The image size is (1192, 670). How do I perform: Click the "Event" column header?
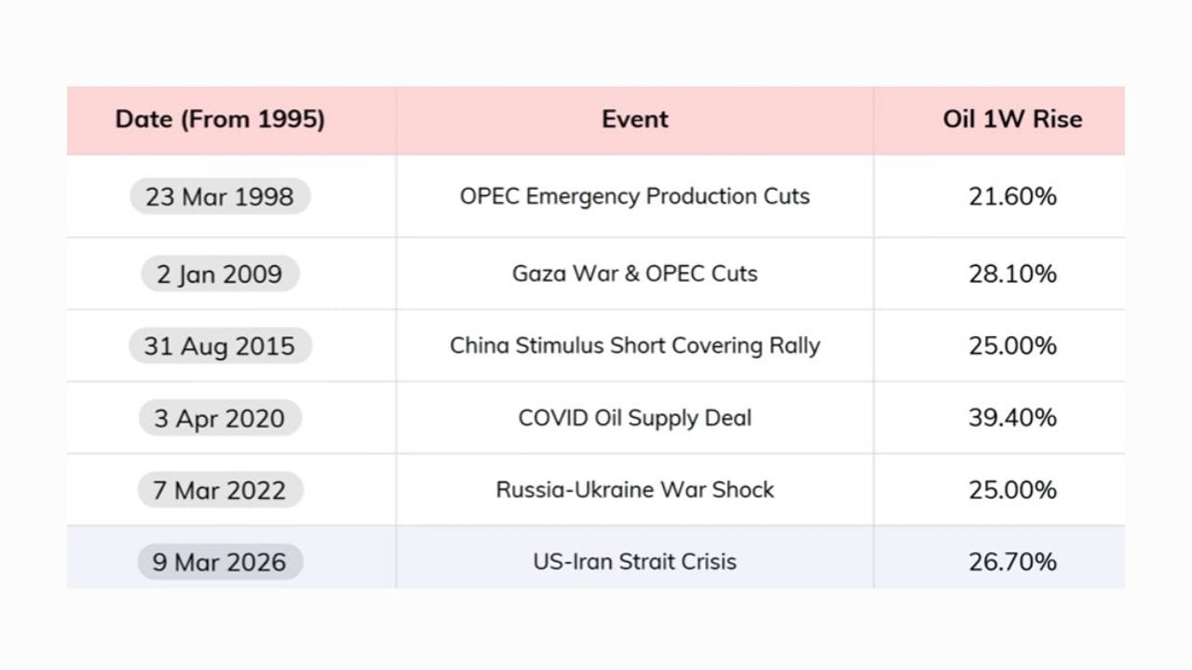[635, 119]
